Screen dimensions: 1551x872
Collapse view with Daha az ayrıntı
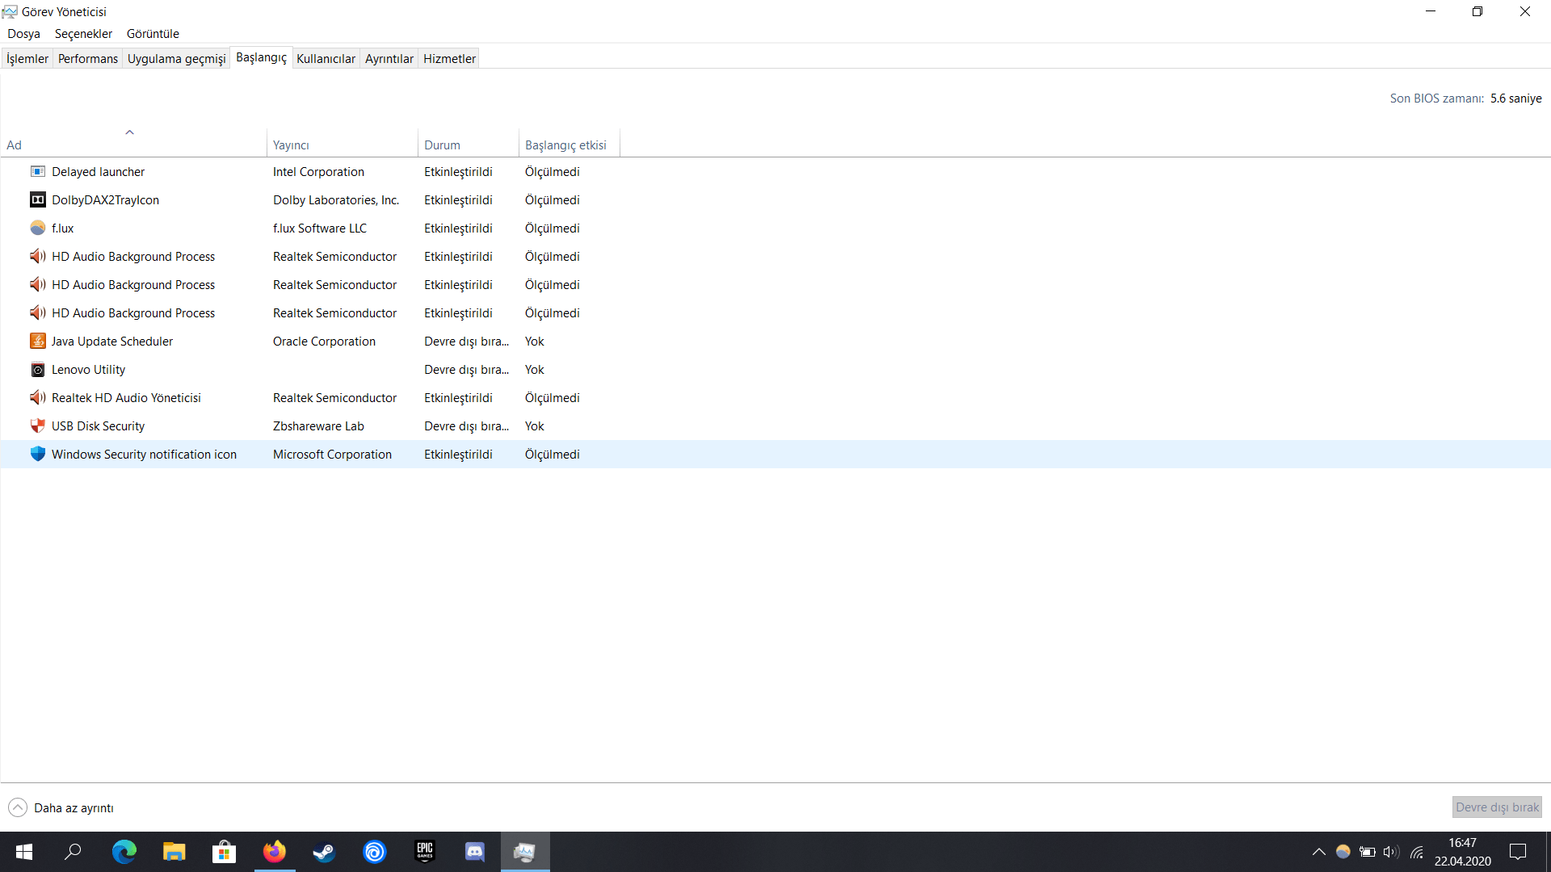61,808
